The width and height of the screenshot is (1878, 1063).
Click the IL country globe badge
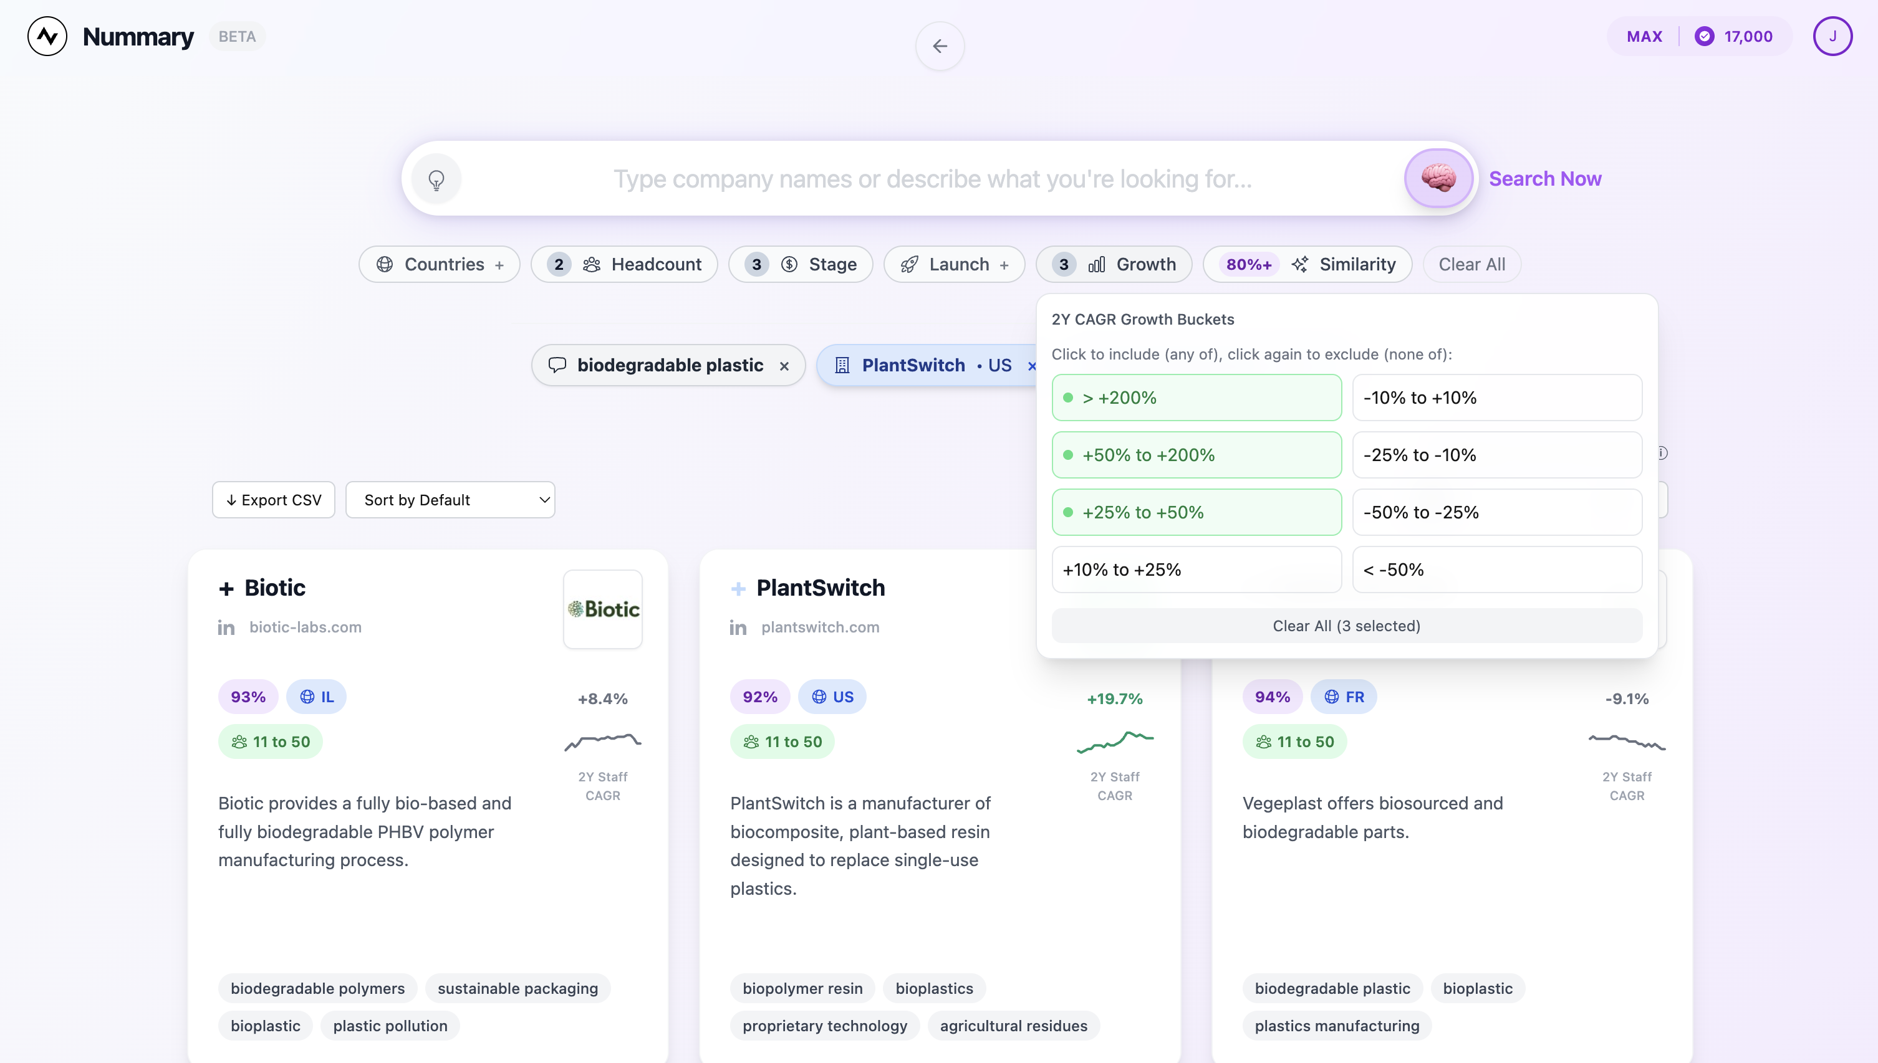pyautogui.click(x=316, y=697)
